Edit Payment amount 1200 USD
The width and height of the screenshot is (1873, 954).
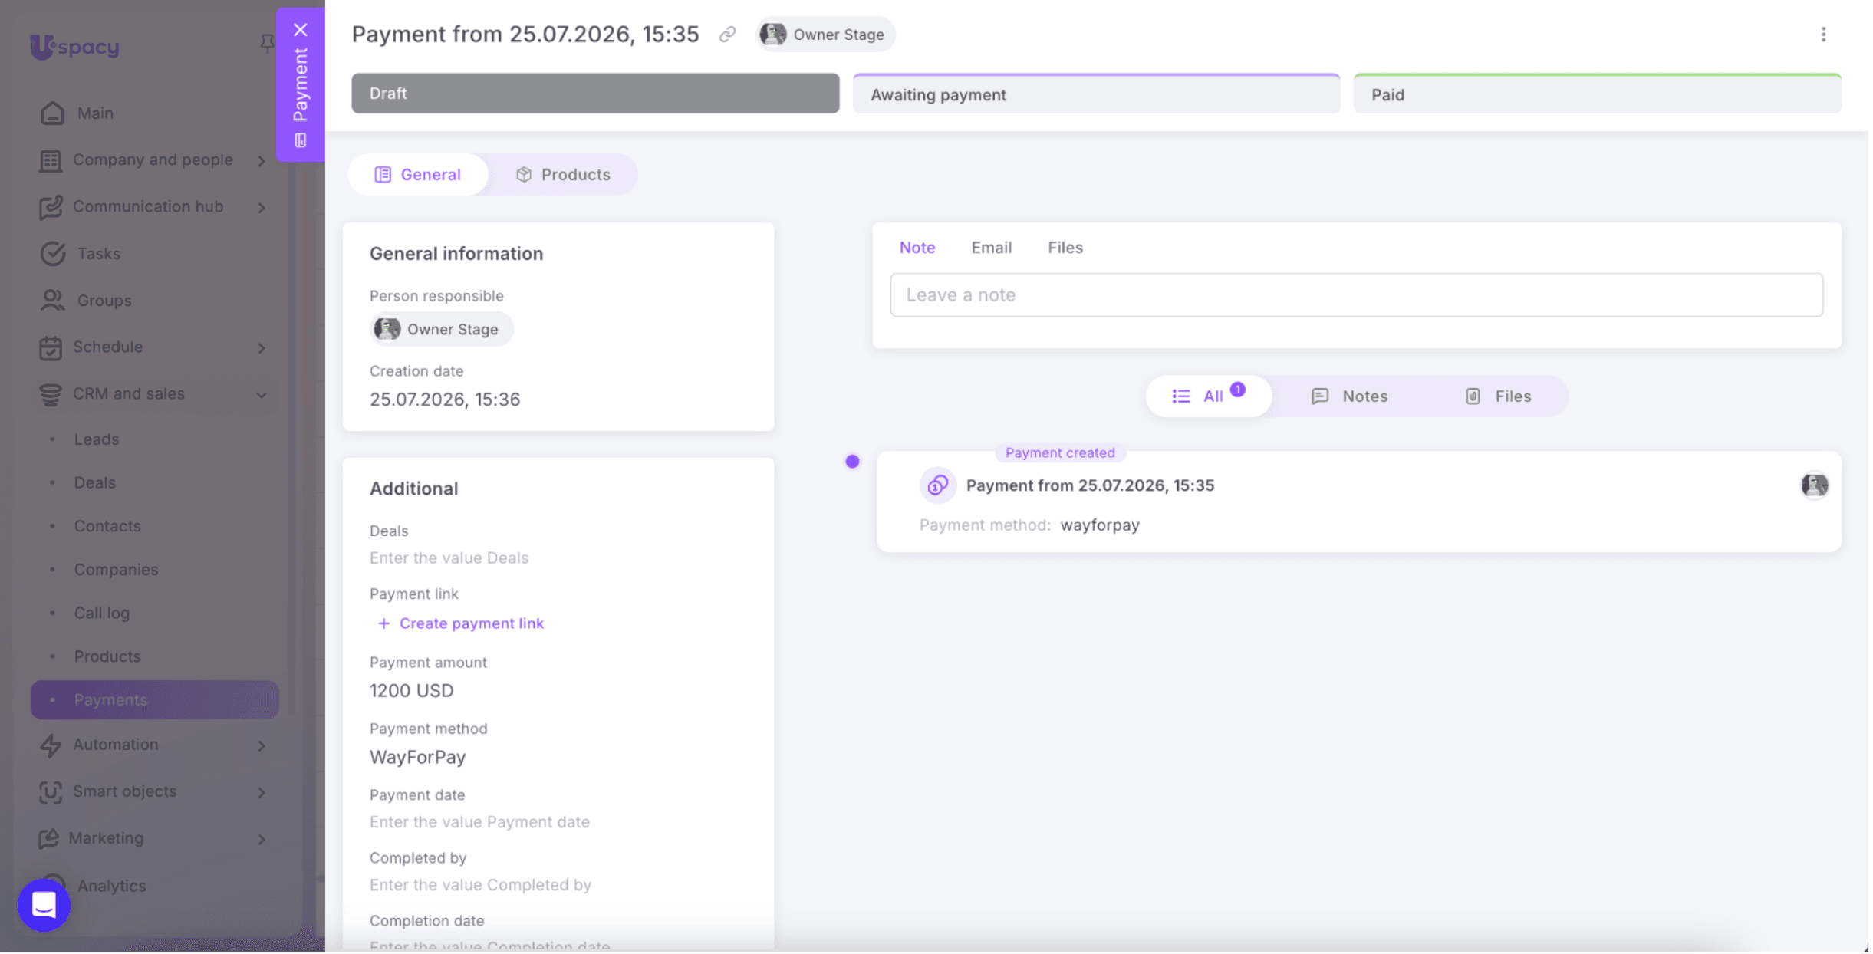pos(412,692)
